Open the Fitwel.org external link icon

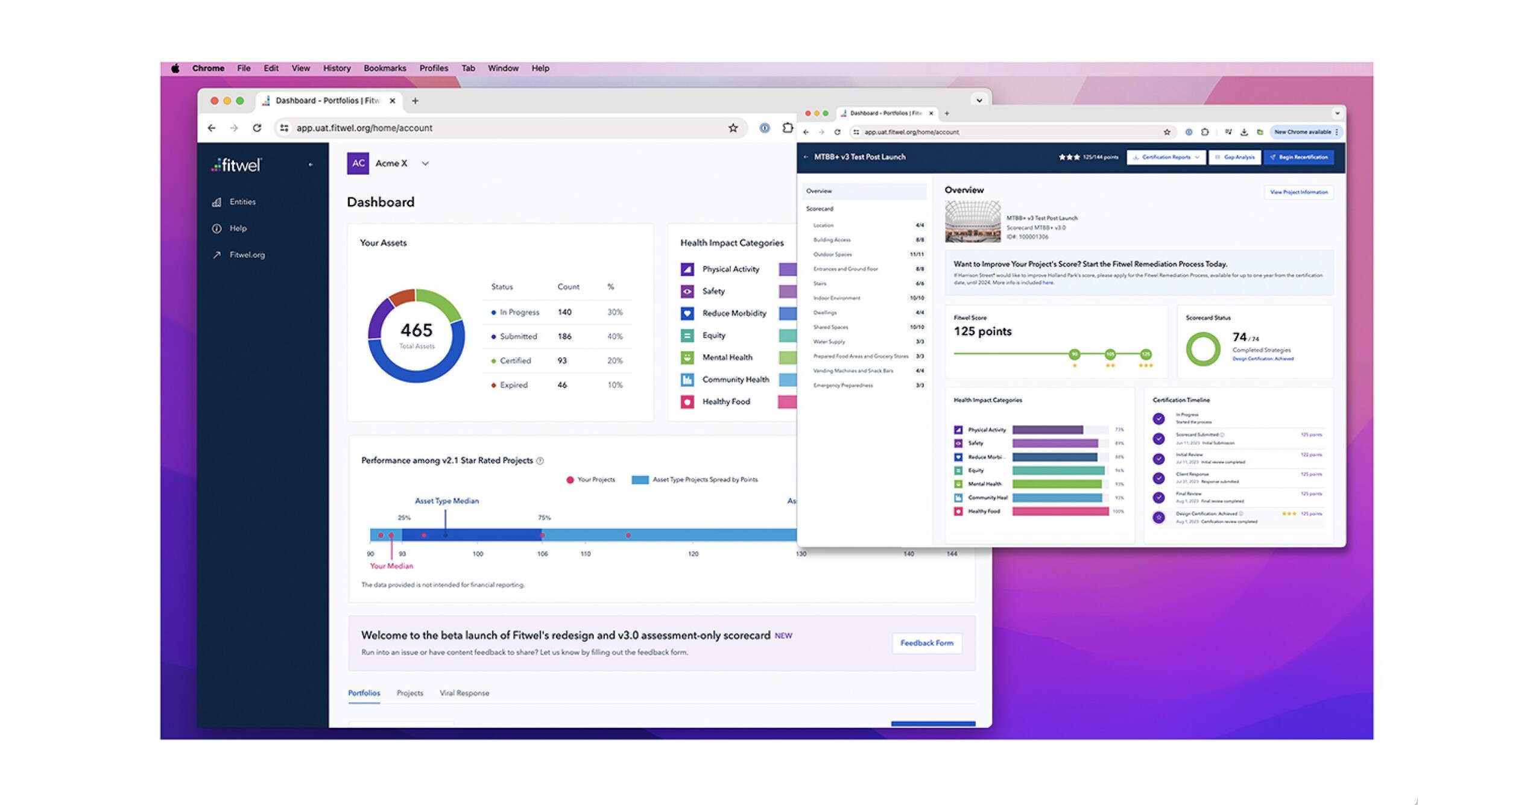click(216, 255)
